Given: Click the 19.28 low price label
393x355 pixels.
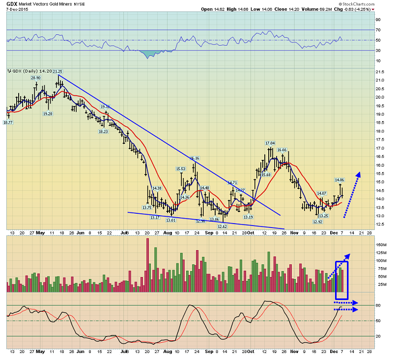Looking at the screenshot, I should point(48,114).
